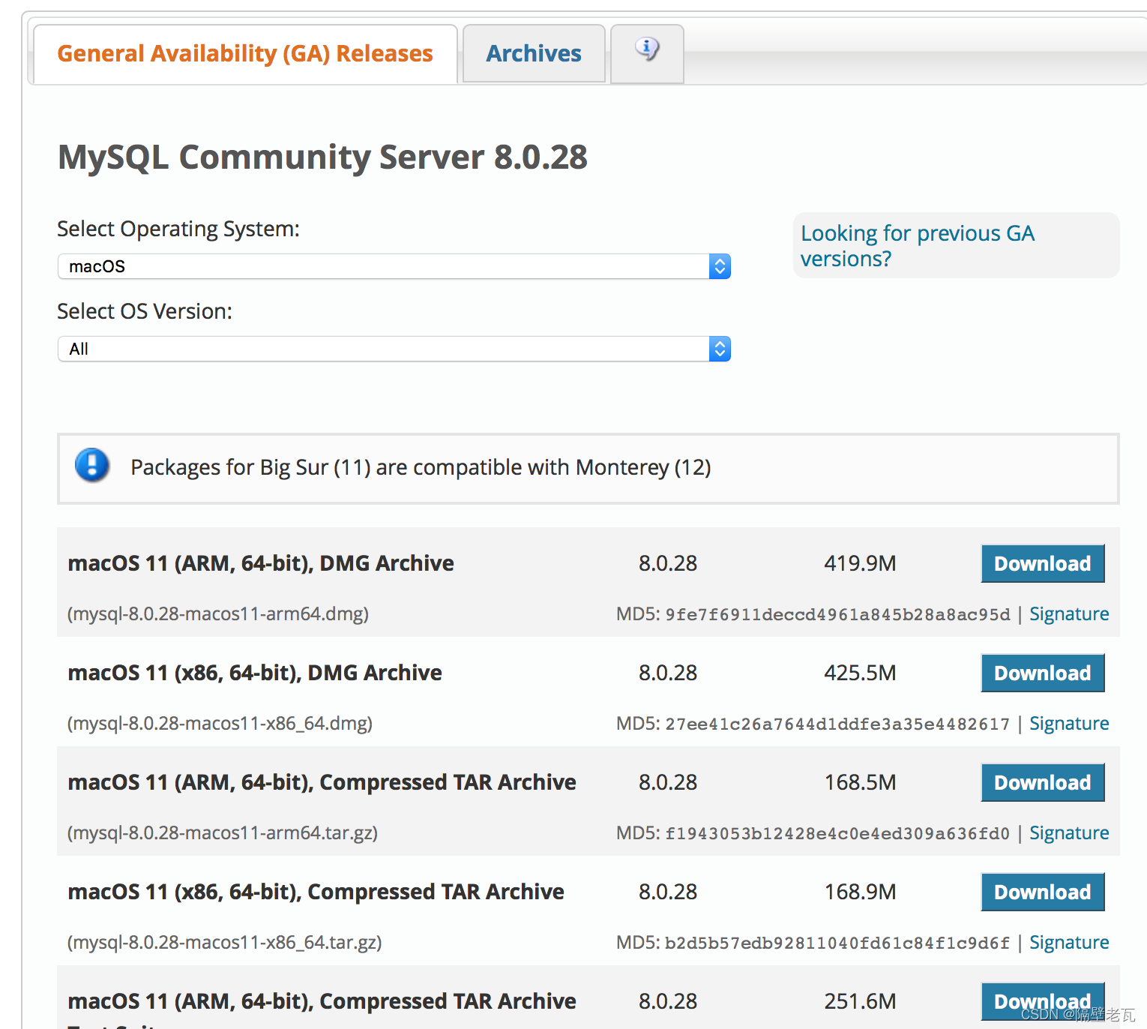Click the macOS dropdown stepper arrows

click(720, 266)
